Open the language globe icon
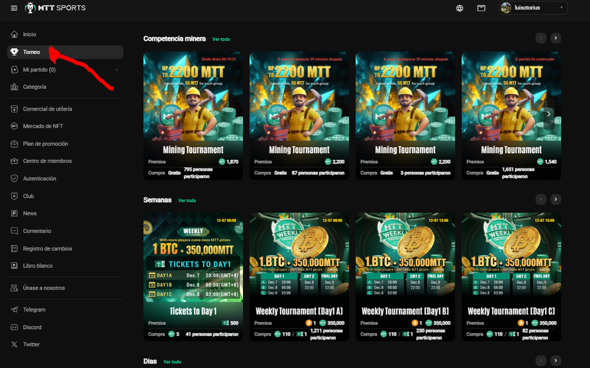The height and width of the screenshot is (368, 590). (x=460, y=8)
